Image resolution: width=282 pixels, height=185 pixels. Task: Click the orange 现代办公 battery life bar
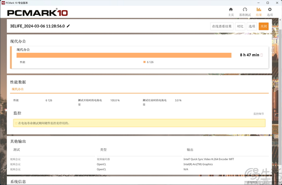124,55
